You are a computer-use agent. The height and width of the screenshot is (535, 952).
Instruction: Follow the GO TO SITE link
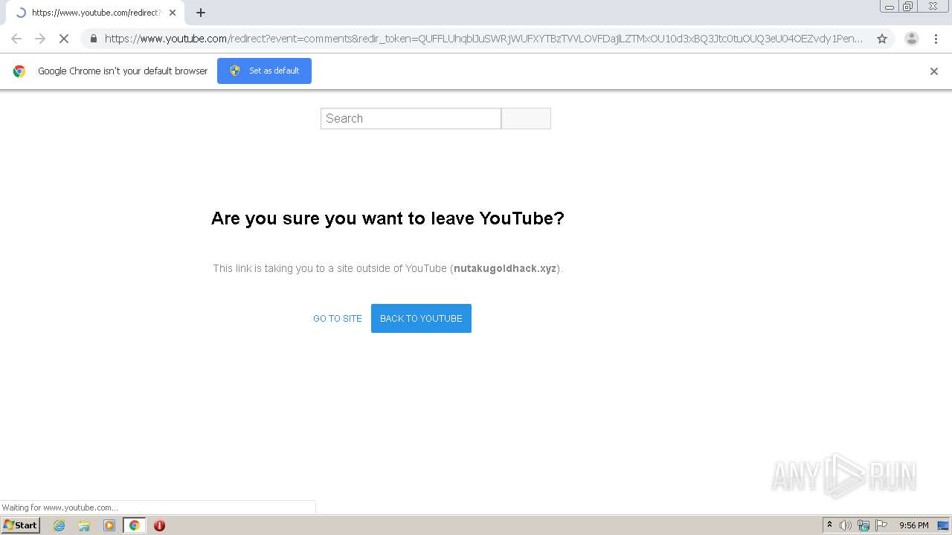[x=338, y=318]
